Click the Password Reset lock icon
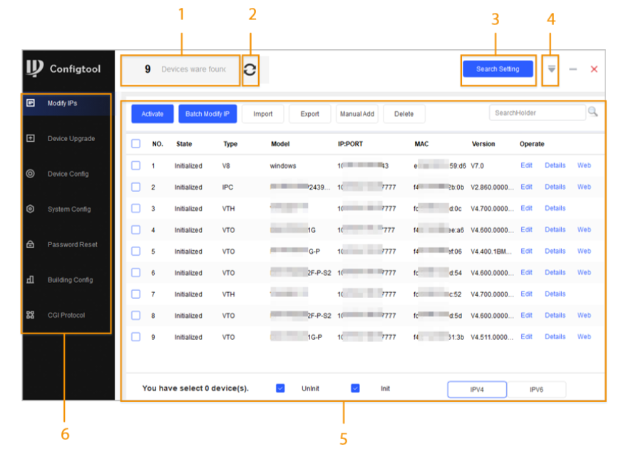 (x=31, y=244)
